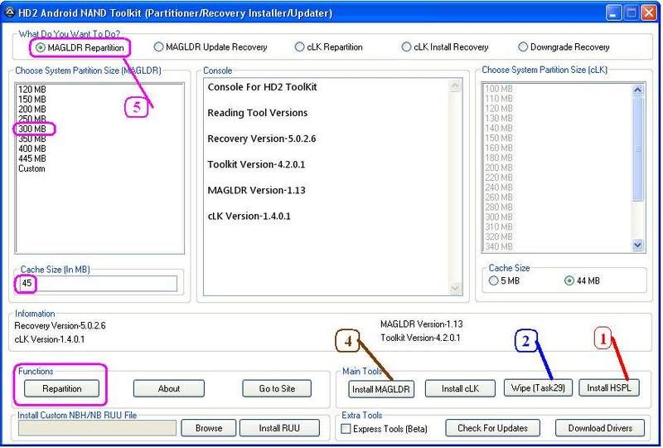The image size is (663, 448).
Task: Click MAGLDR Version-1.13 console line
Action: click(256, 190)
